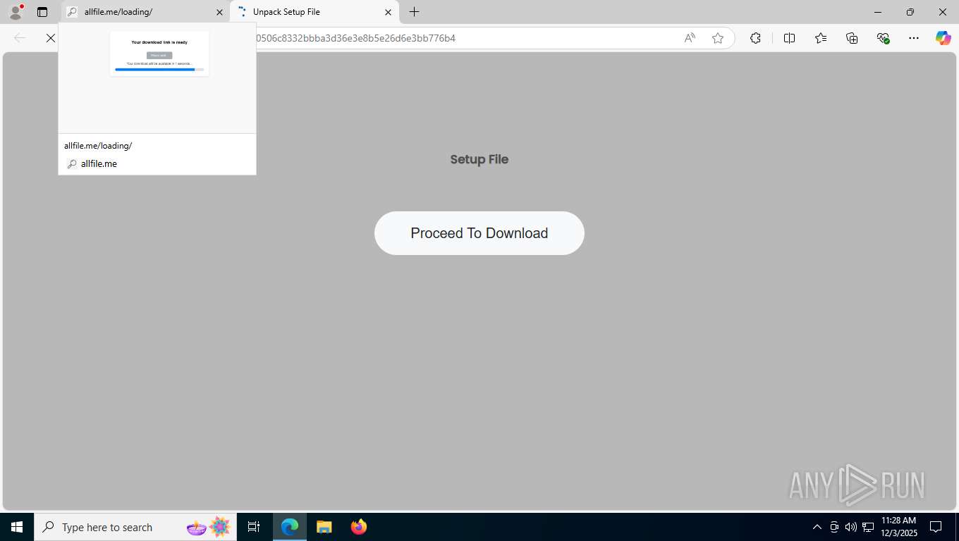Screen dimensions: 959x541
Task: Open File Explorer from the taskbar
Action: (324, 527)
